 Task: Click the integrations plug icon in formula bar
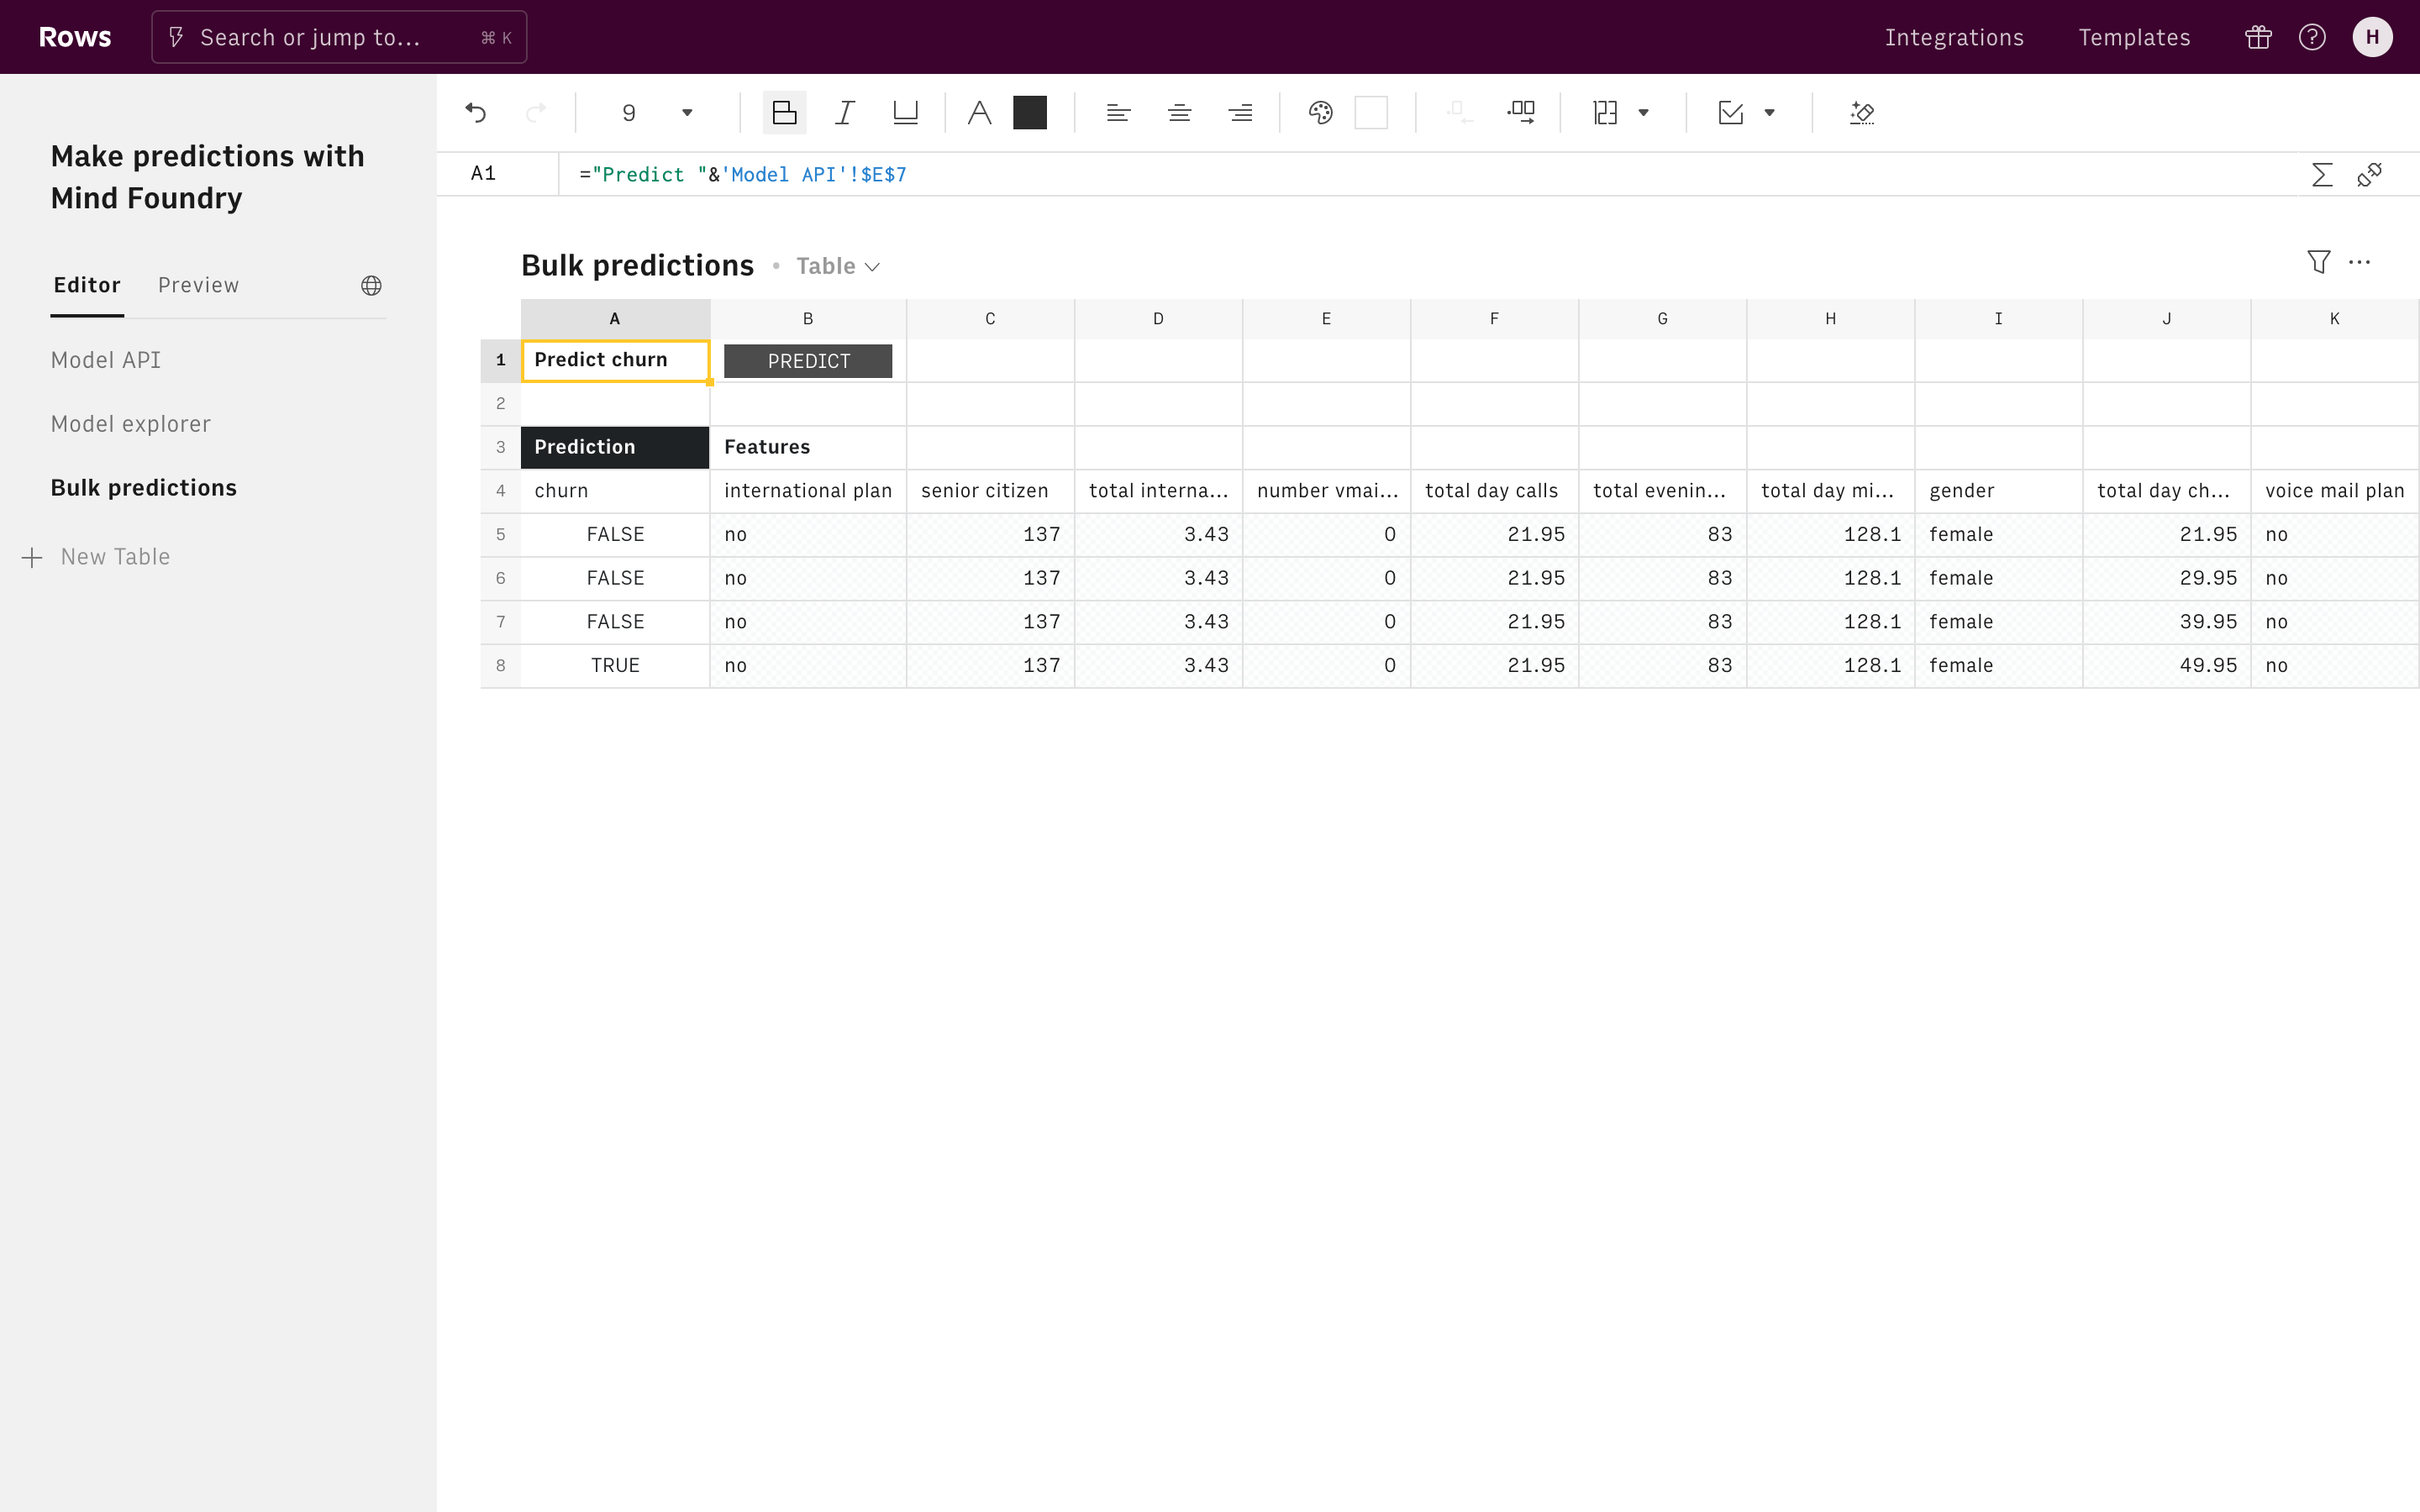pyautogui.click(x=2370, y=175)
